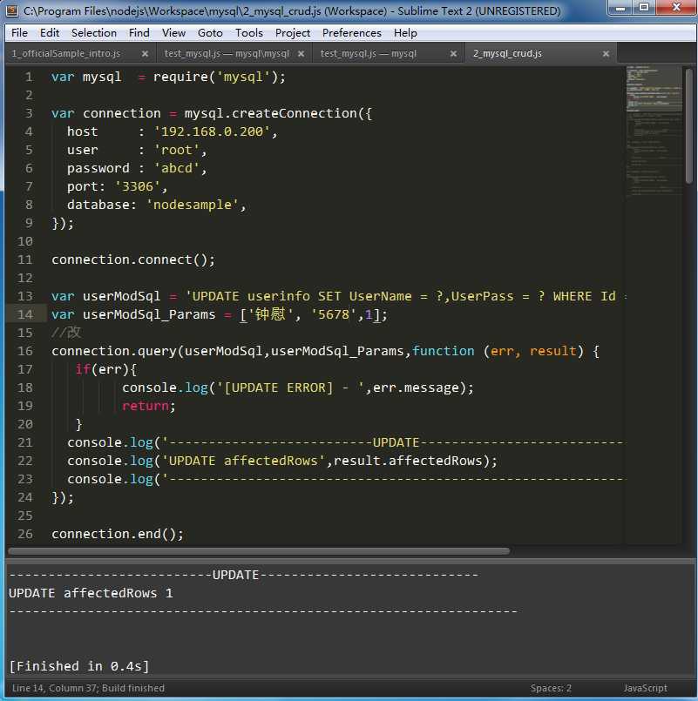Click the password value 'abcd'
This screenshot has height=701, width=698.
pyautogui.click(x=177, y=168)
